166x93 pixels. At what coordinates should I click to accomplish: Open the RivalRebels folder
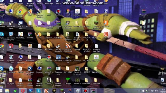77,58
